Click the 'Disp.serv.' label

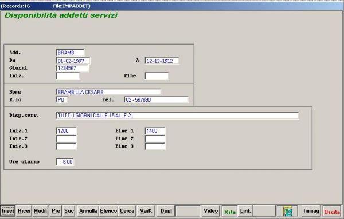[24, 116]
